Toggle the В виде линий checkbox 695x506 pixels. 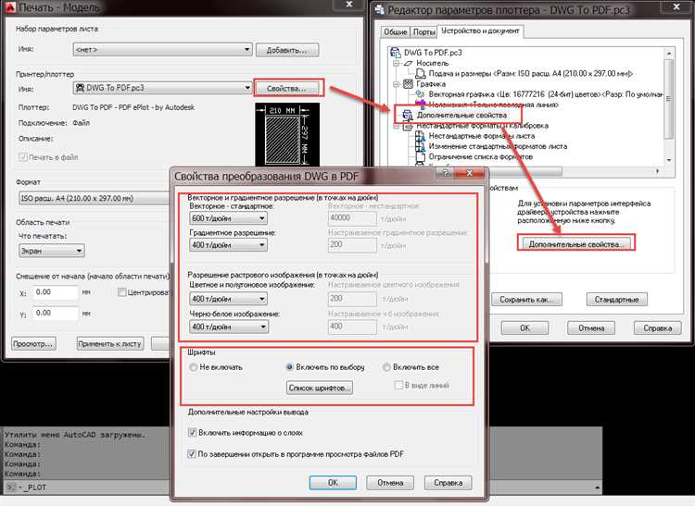click(x=398, y=385)
